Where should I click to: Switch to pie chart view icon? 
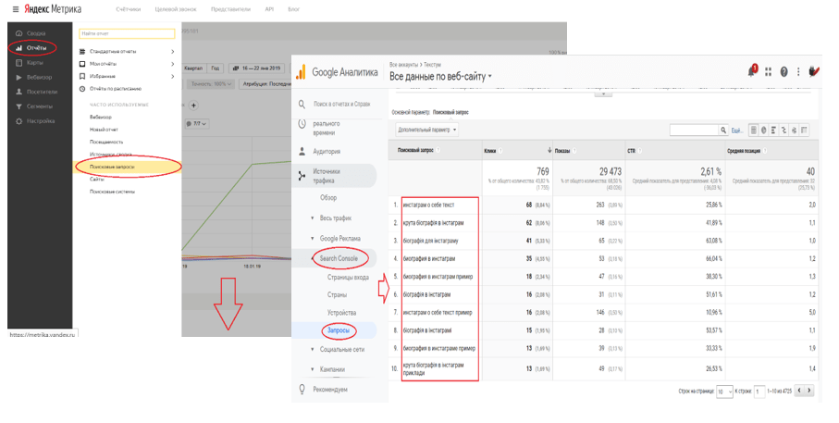pos(763,130)
